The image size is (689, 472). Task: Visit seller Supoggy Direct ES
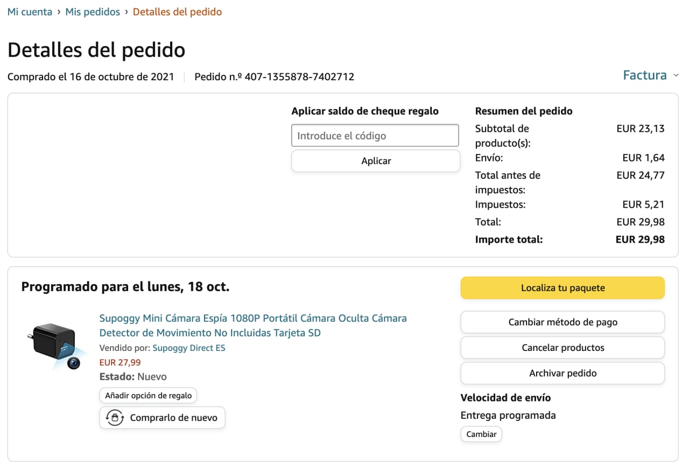(x=188, y=348)
